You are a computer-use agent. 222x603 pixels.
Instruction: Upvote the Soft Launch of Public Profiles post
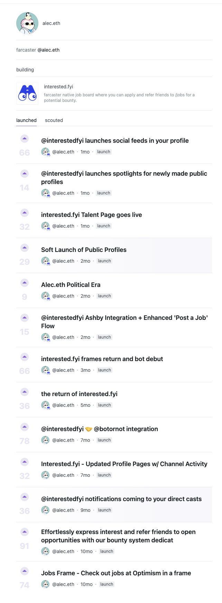[25, 248]
